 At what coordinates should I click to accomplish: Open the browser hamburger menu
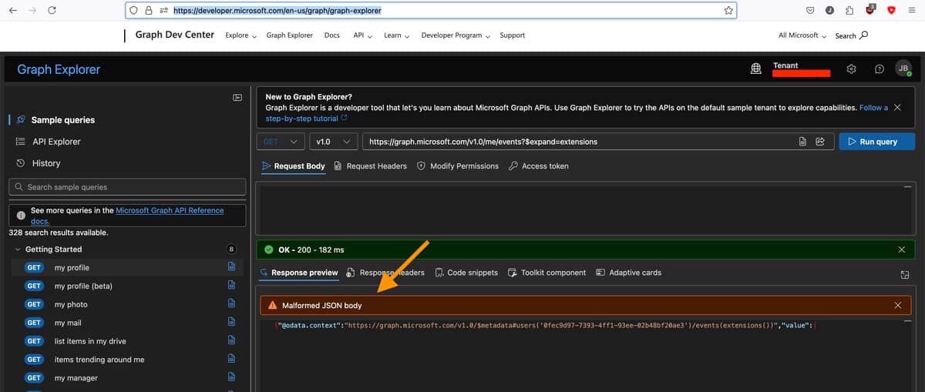tap(910, 11)
